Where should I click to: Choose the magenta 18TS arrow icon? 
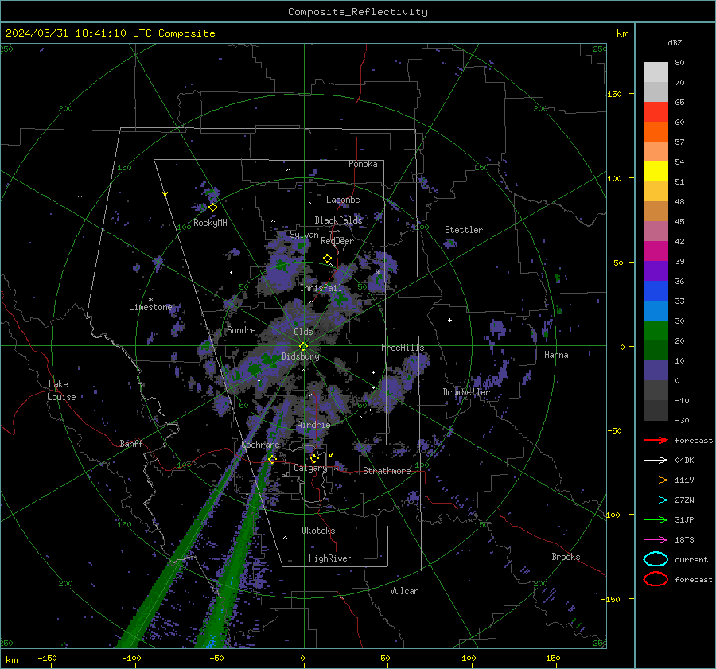pyautogui.click(x=656, y=540)
